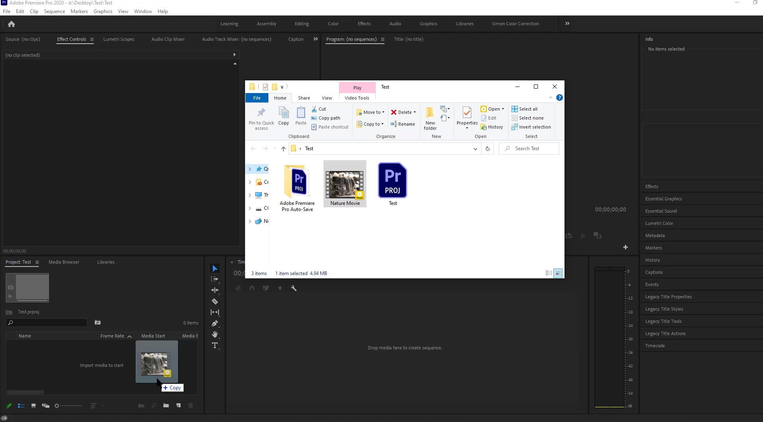This screenshot has height=422, width=763.
Task: Create a New Bin in the Project panel
Action: (166, 406)
